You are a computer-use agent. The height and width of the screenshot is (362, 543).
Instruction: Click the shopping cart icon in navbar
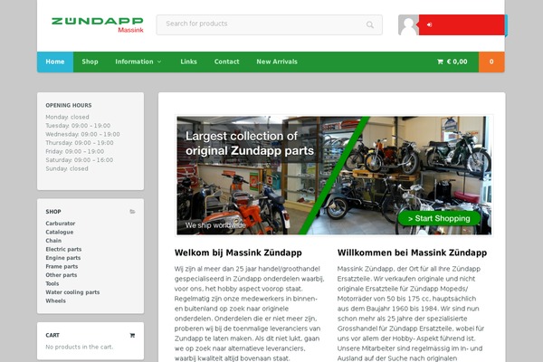click(440, 62)
